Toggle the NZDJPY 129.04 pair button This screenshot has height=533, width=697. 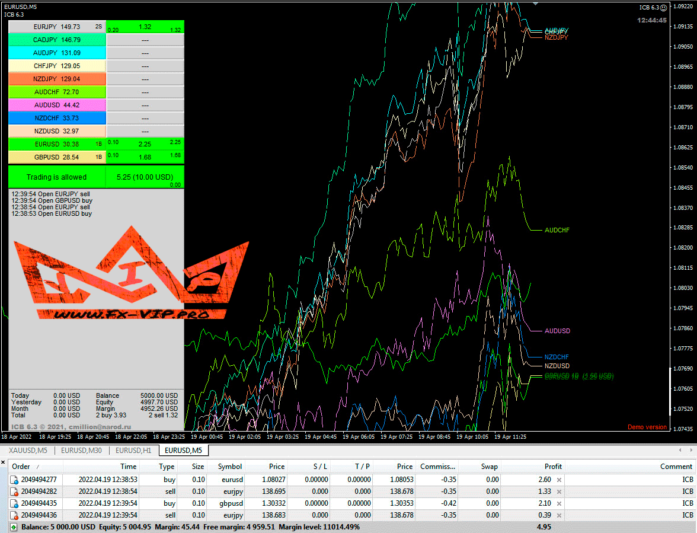pyautogui.click(x=57, y=79)
